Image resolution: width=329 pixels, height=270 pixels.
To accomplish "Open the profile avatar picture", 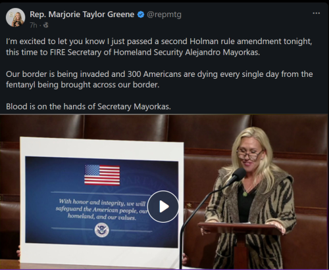I will pyautogui.click(x=15, y=18).
